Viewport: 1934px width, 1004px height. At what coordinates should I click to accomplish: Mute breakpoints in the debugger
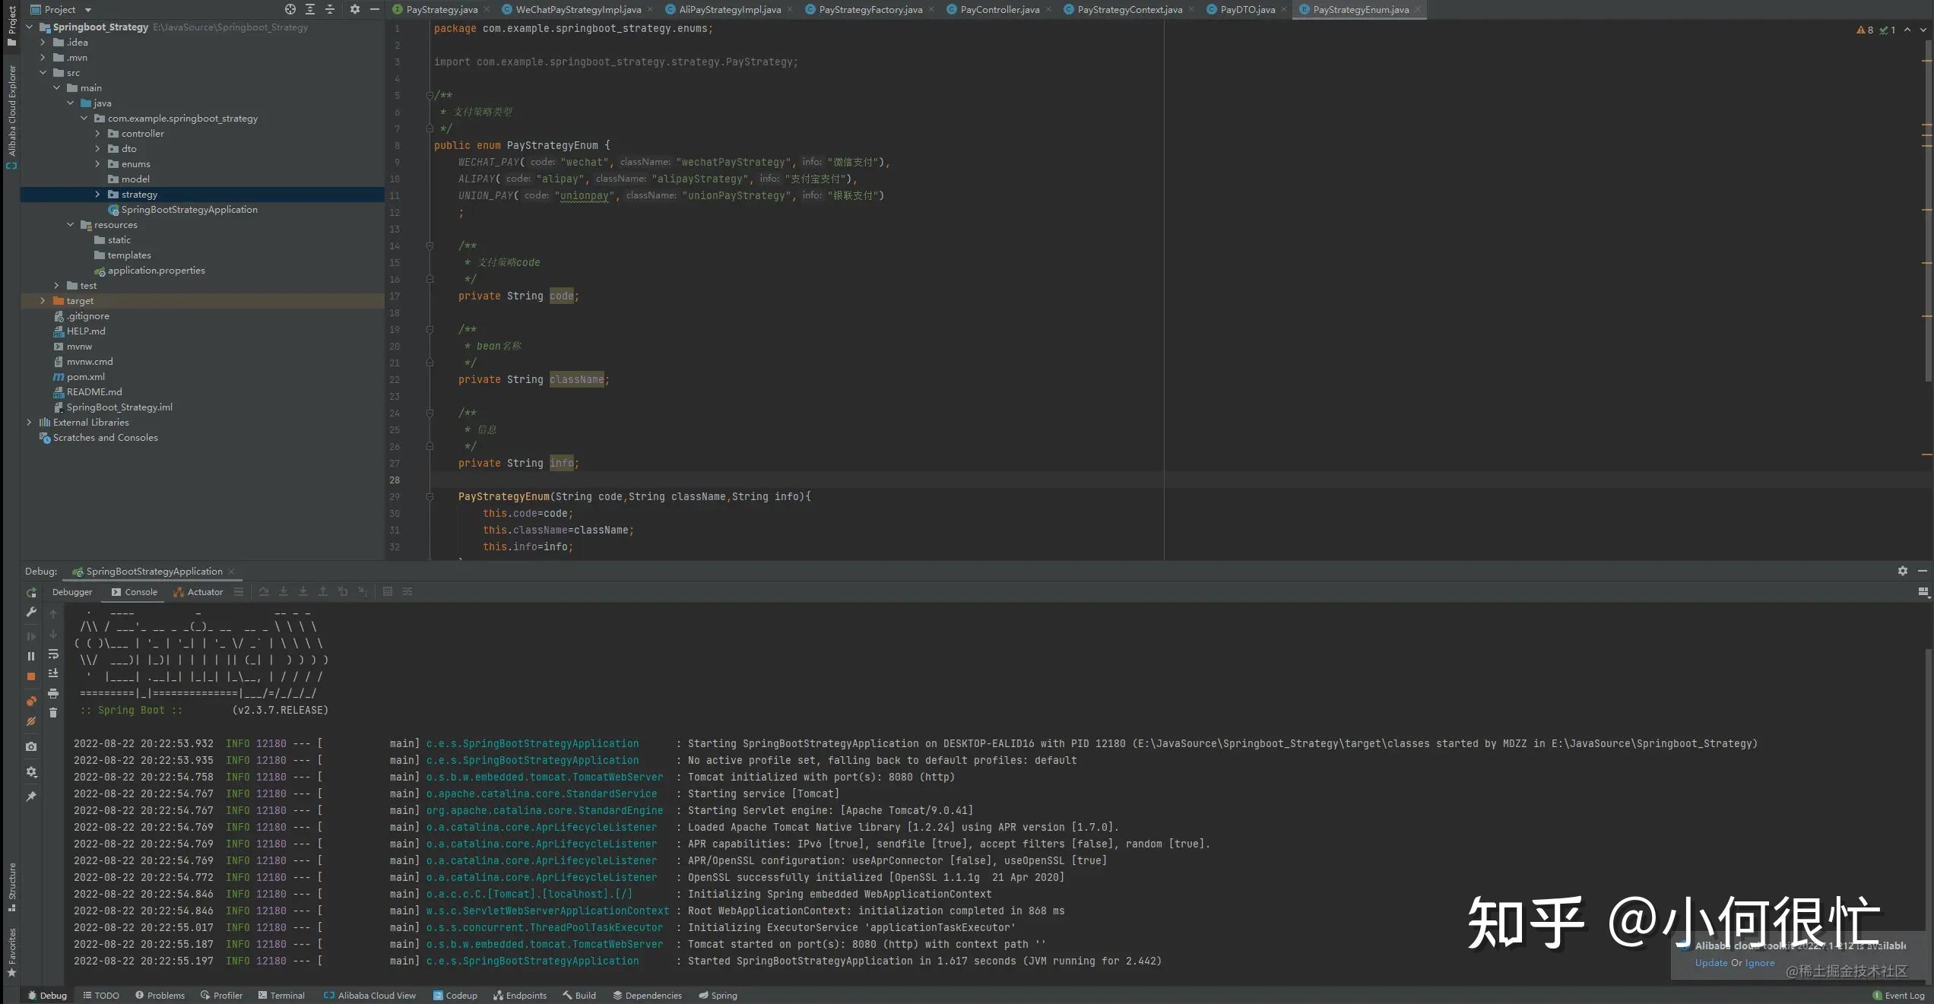[31, 721]
